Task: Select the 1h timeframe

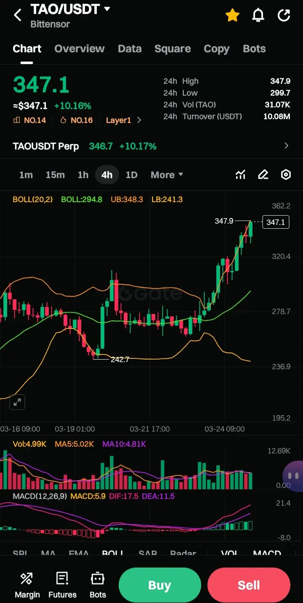Action: coord(83,175)
